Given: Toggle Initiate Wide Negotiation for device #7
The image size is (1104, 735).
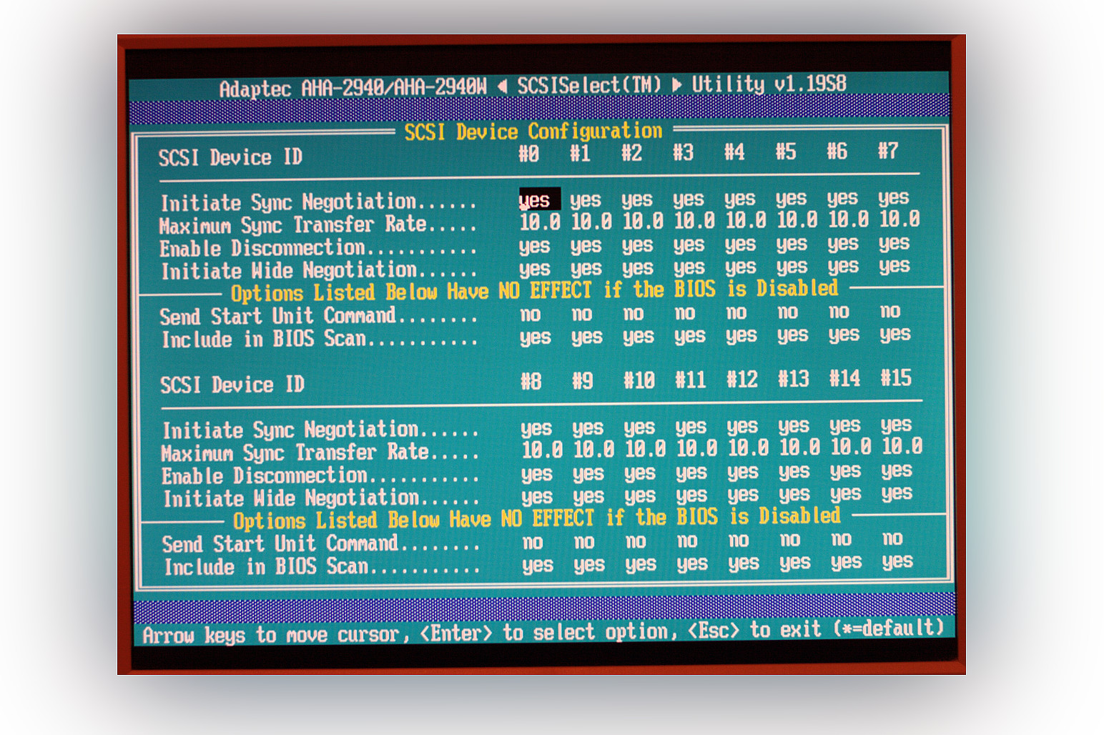Looking at the screenshot, I should 894,267.
